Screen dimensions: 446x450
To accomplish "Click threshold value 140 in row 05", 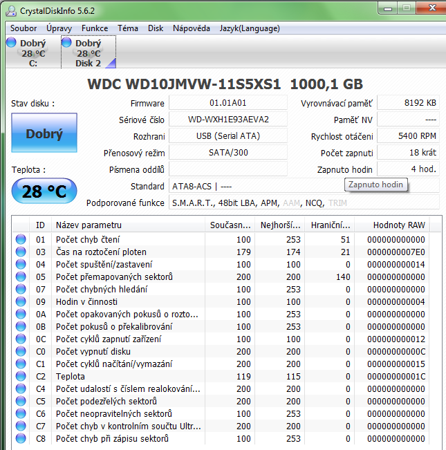I will [x=343, y=277].
